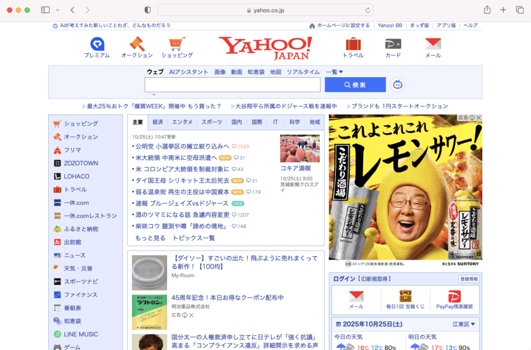Click the Yahoo! JAPAN logo
Image resolution: width=531 pixels, height=350 pixels.
[x=265, y=48]
